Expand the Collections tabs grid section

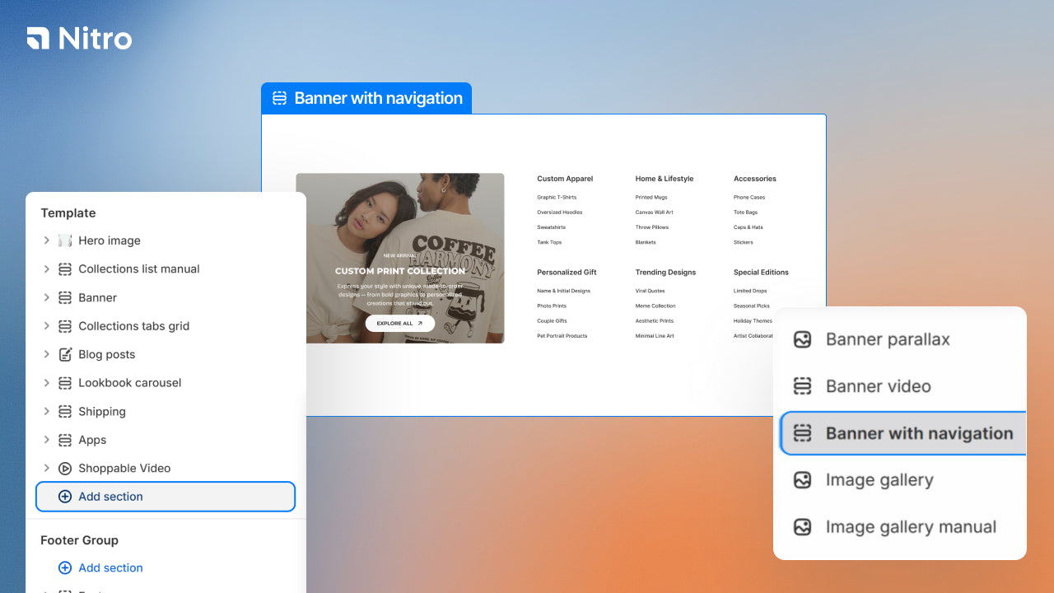coord(47,326)
